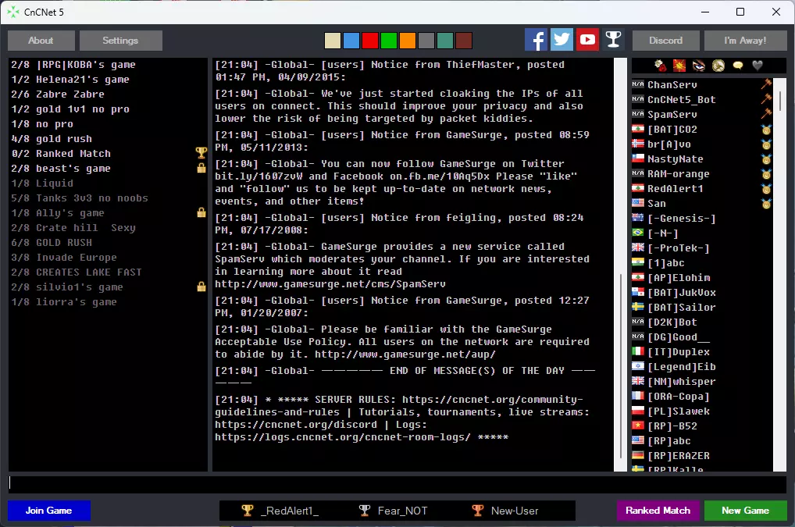
Task: Click the medal icon beside San
Action: (x=766, y=204)
